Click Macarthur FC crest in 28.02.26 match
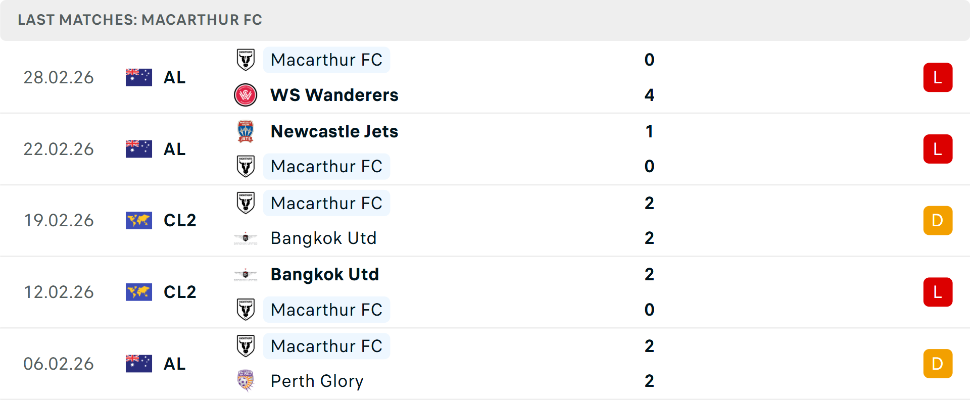Viewport: 970px width, 400px height. point(246,60)
